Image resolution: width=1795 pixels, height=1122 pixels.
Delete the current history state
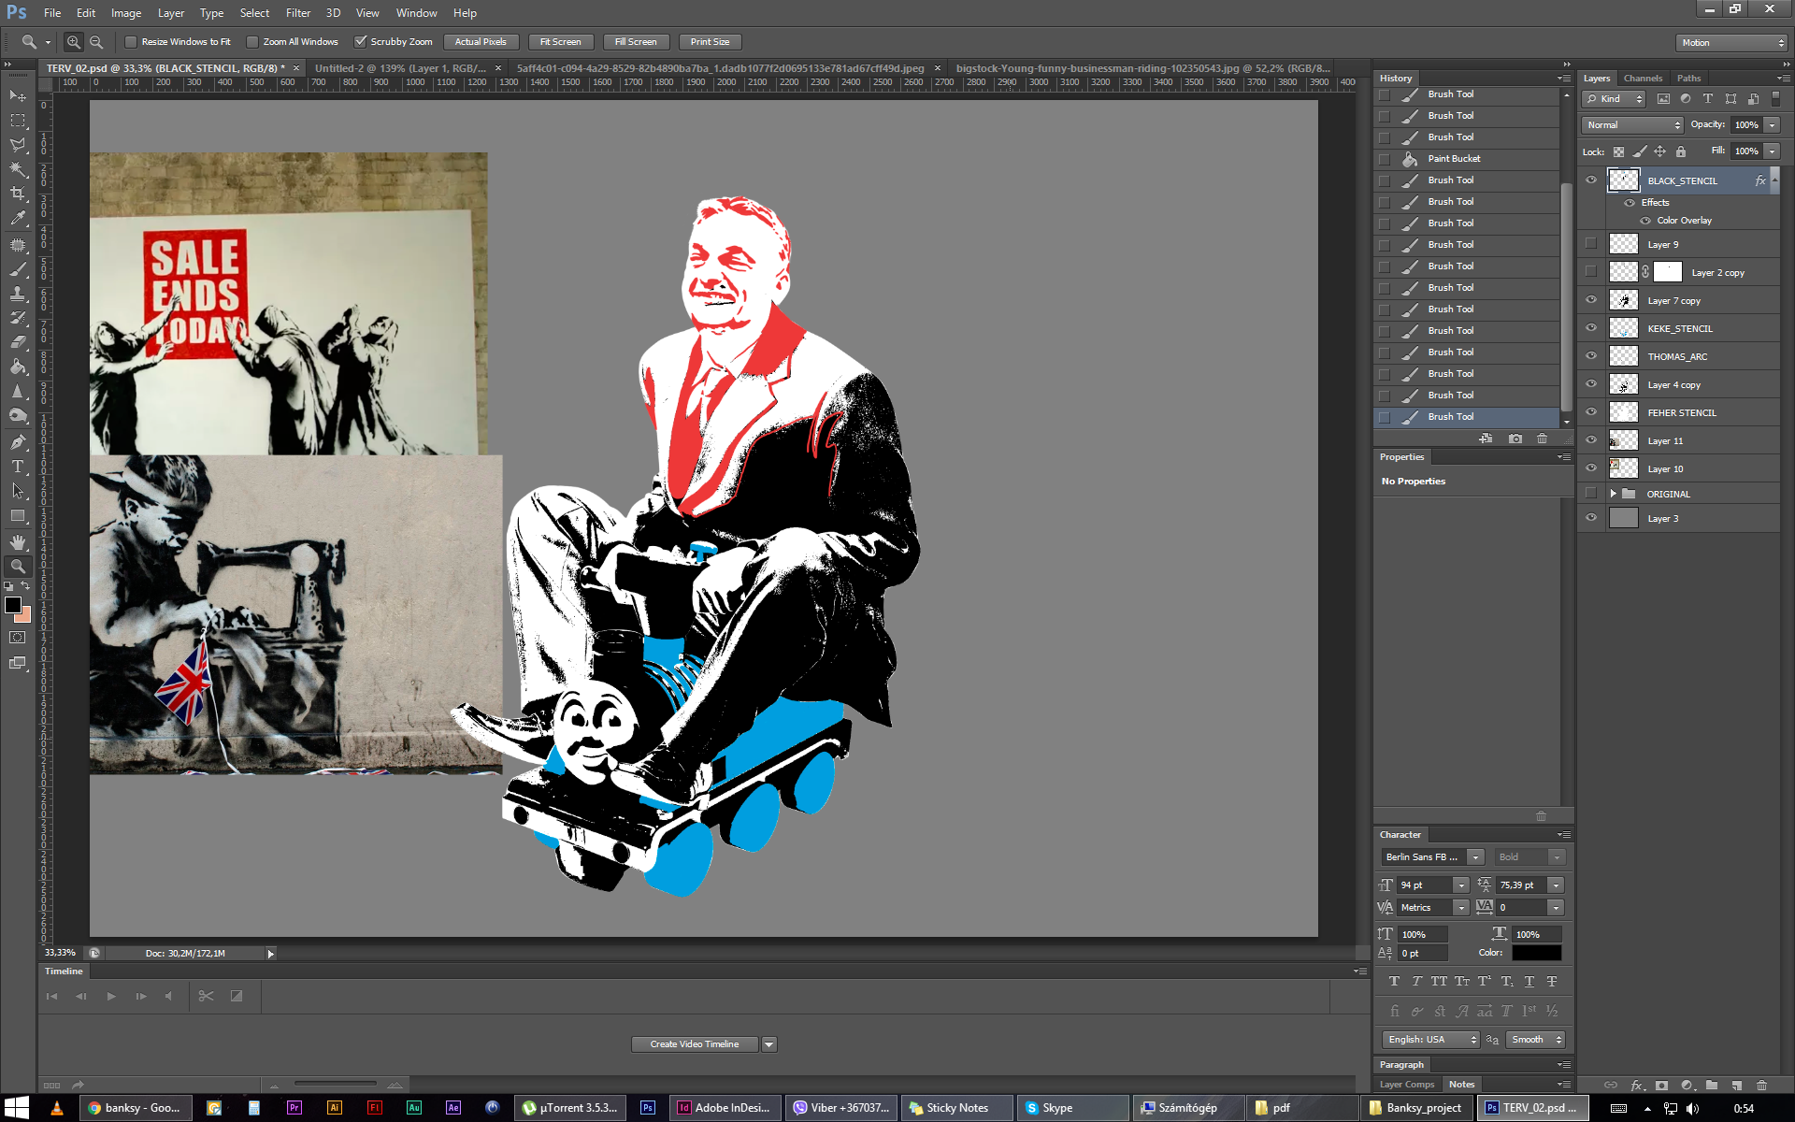point(1543,439)
